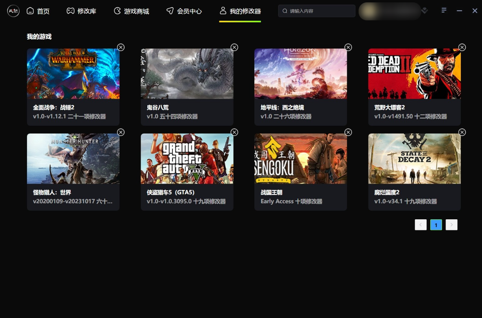
Task: Expand the double-chevron dropdown in title bar
Action: coord(425,11)
